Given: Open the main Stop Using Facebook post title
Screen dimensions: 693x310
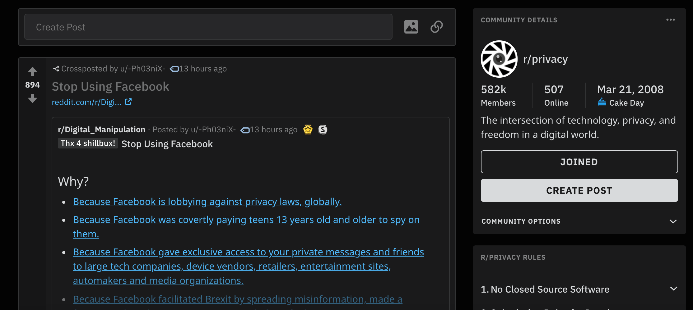Looking at the screenshot, I should click(x=110, y=86).
